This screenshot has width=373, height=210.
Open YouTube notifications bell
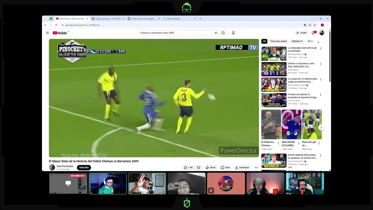tap(313, 33)
